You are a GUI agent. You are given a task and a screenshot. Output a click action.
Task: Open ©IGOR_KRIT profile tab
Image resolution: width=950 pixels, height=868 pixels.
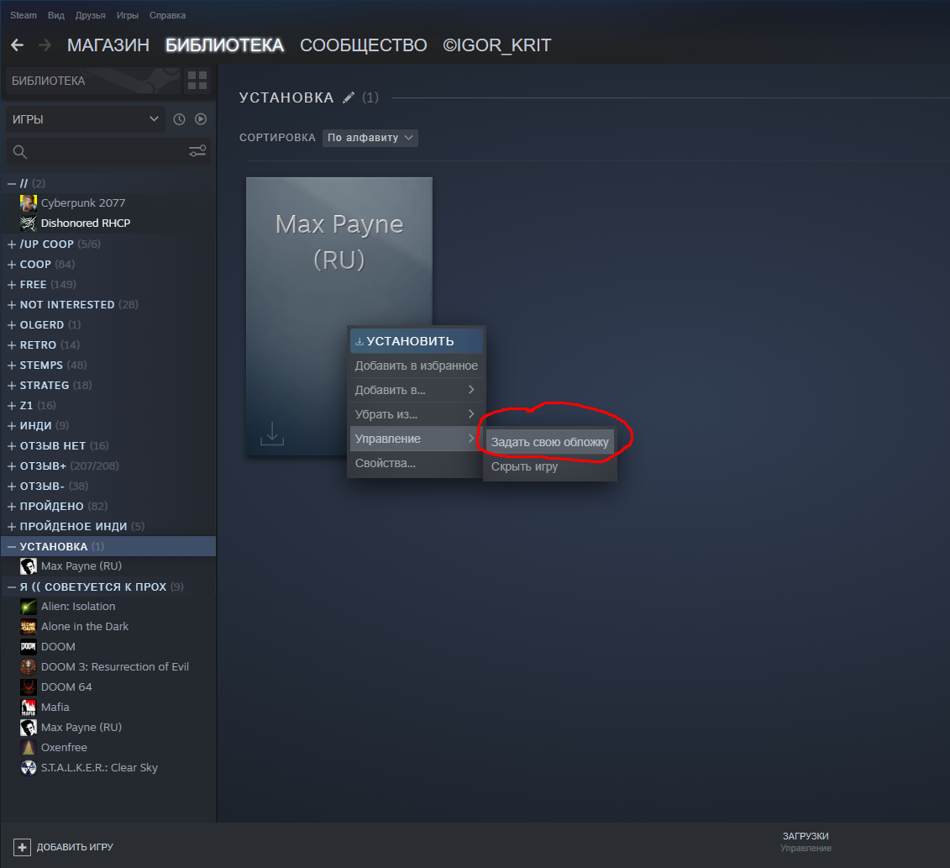coord(496,45)
